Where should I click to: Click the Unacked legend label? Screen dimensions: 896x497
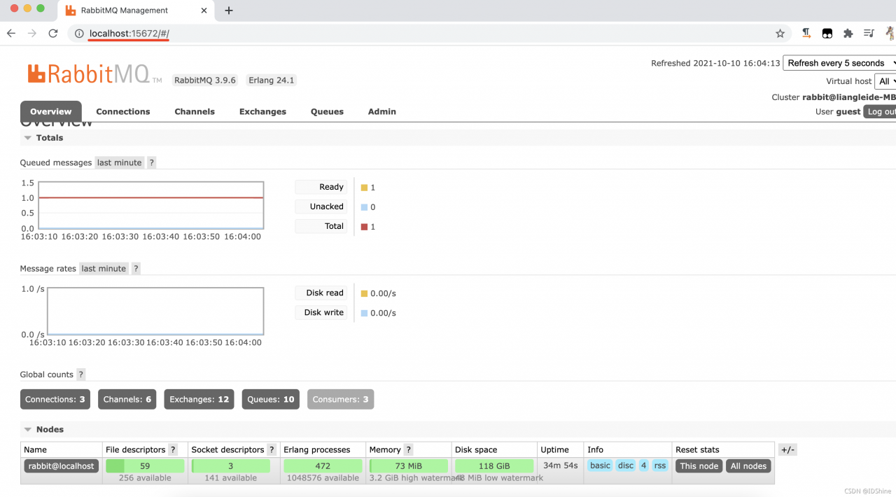click(321, 206)
